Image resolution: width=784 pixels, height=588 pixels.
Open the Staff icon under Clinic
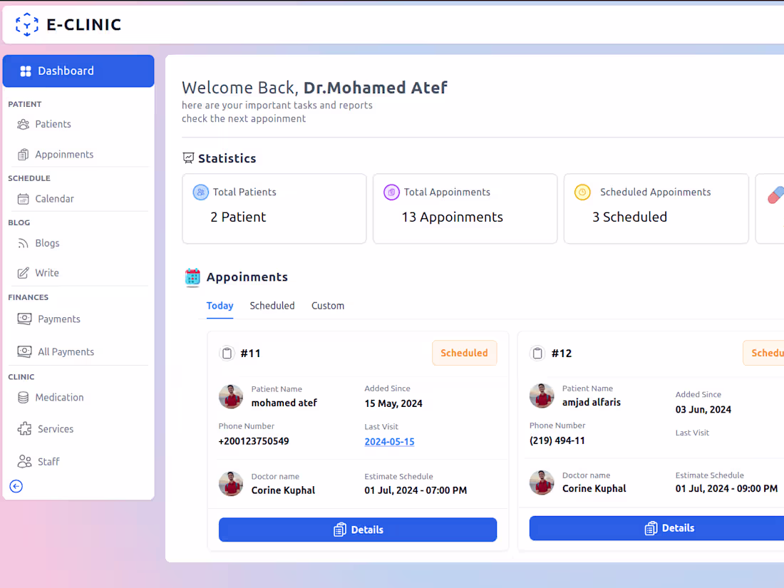point(24,461)
